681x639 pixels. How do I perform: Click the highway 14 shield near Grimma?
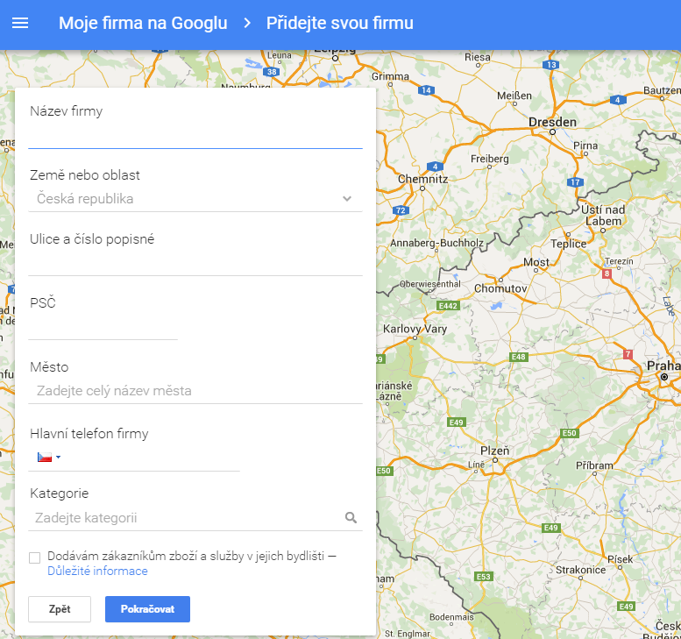[x=426, y=90]
